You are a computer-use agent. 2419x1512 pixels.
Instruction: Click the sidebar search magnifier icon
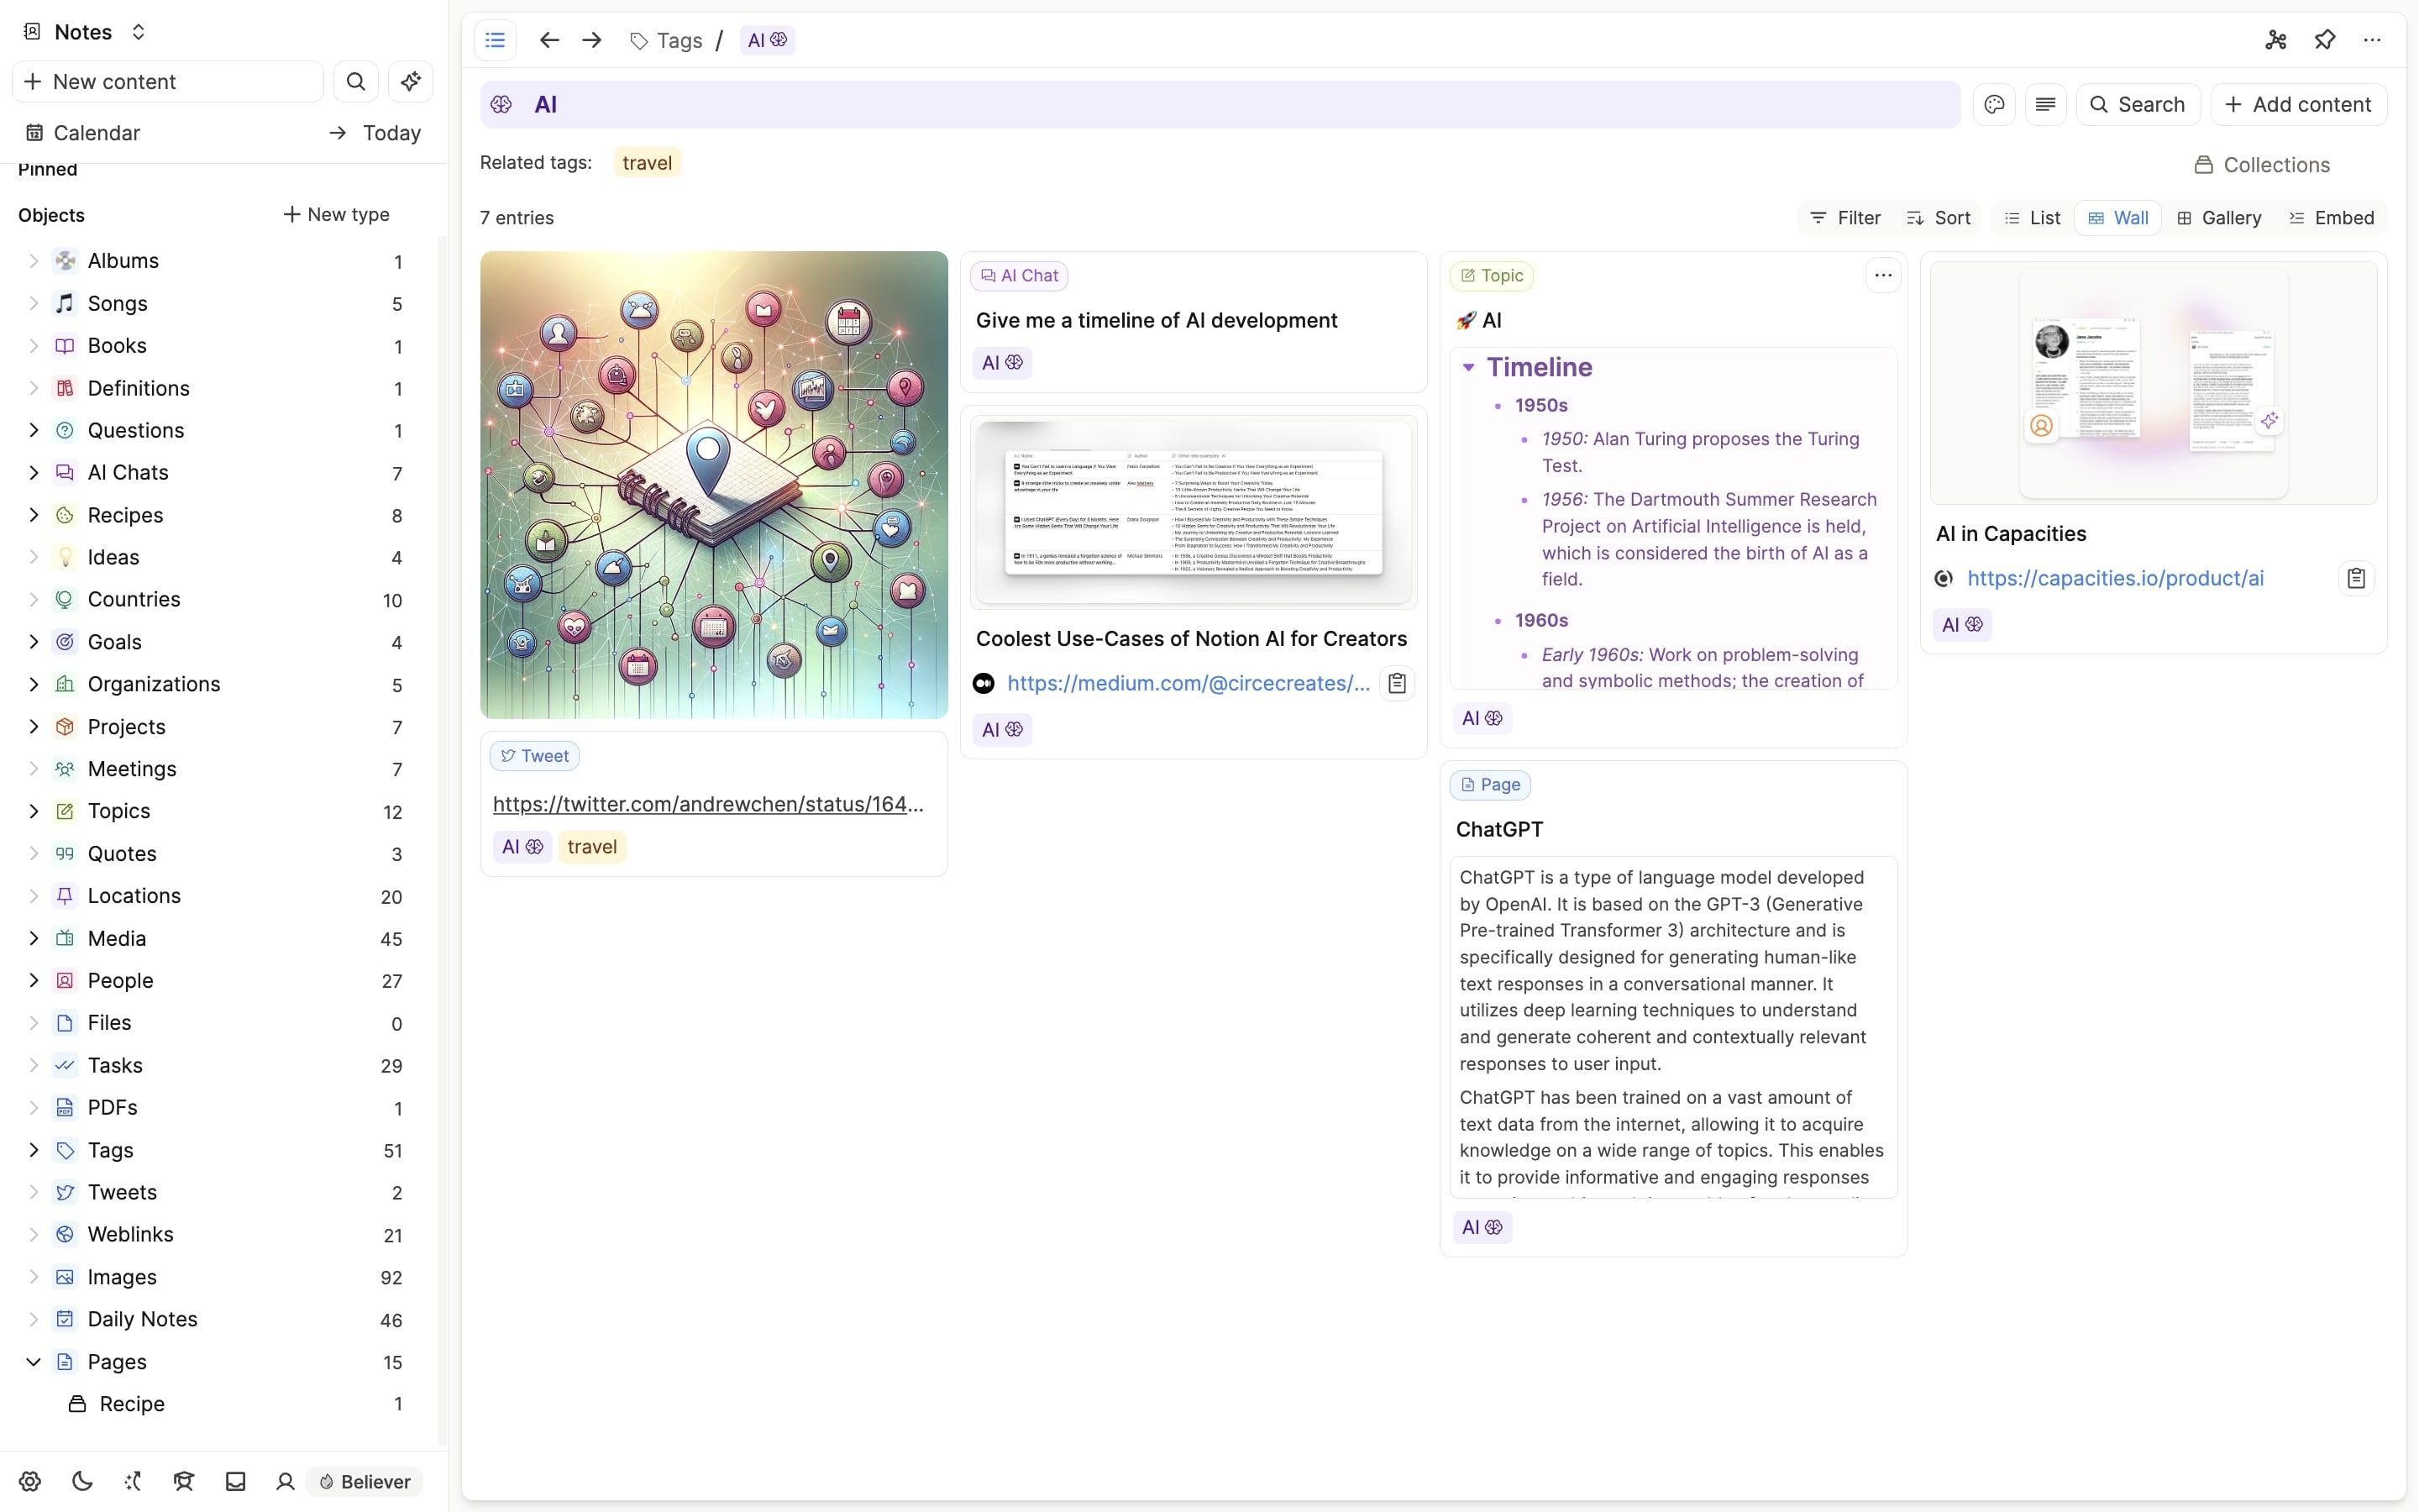(x=356, y=82)
